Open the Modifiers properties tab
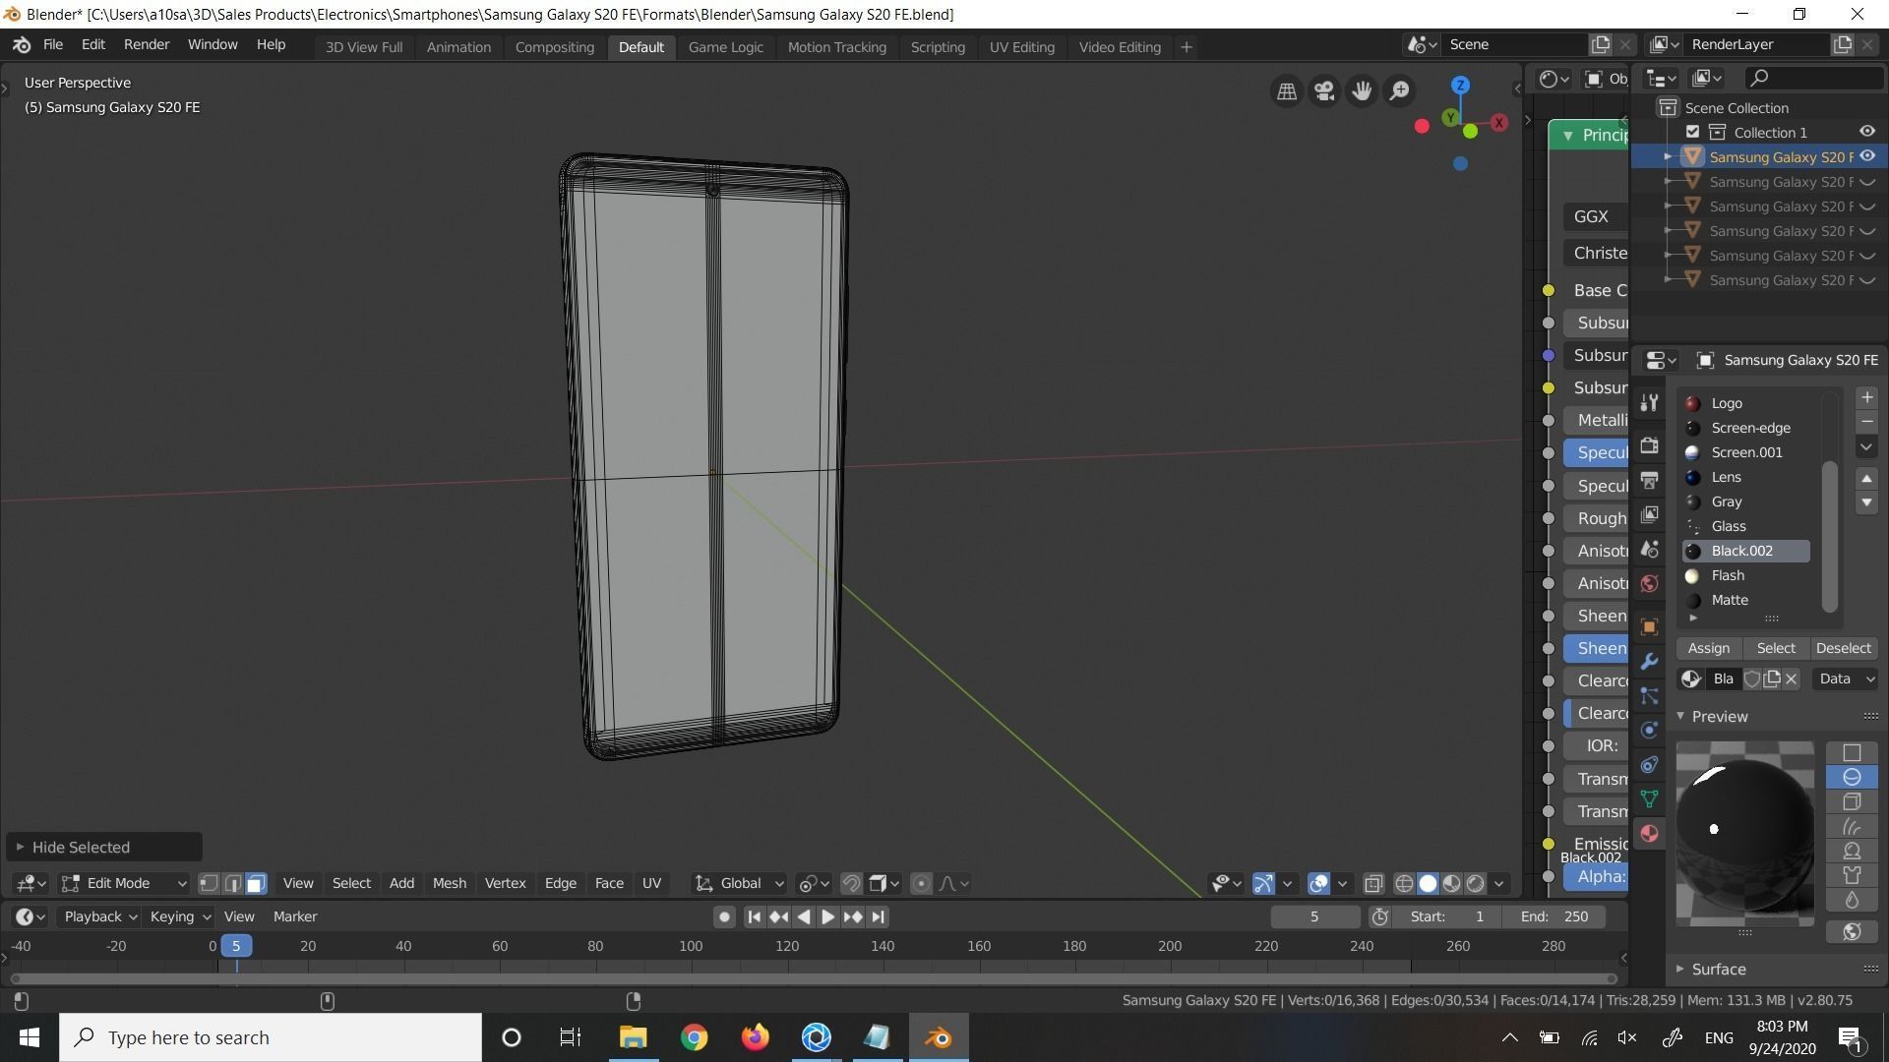Screen dimensions: 1889x1062 1650,661
